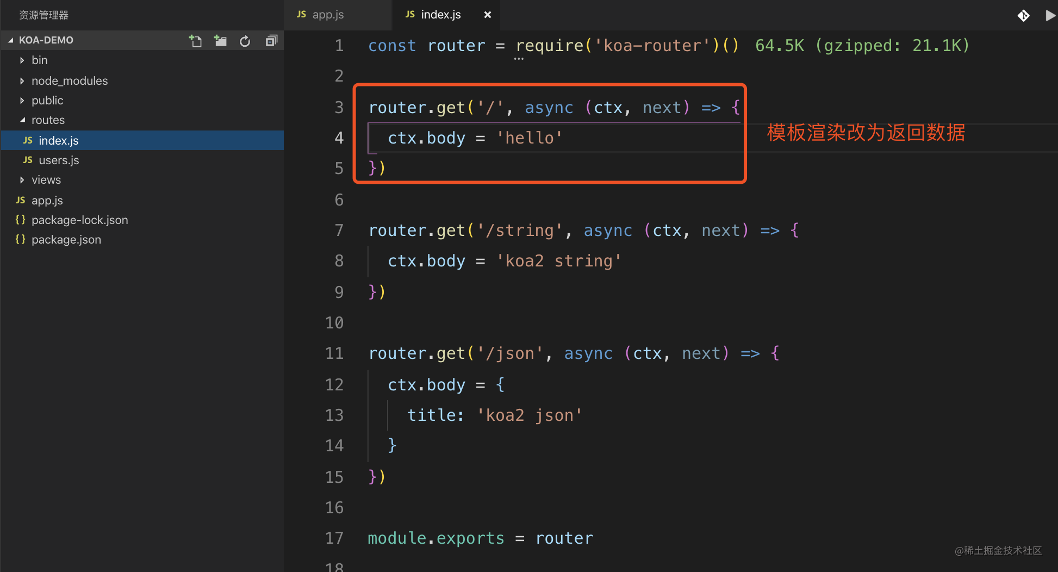
Task: Collapse all folders in explorer
Action: pos(271,41)
